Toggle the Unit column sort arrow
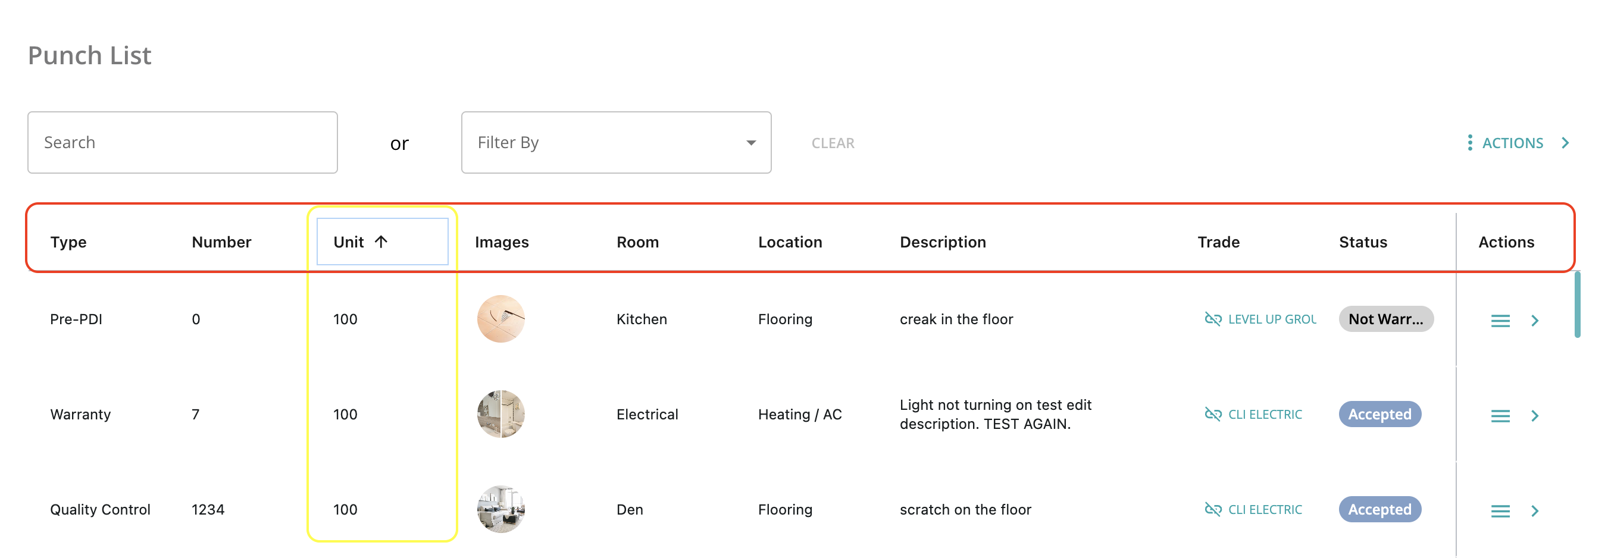The height and width of the screenshot is (558, 1608). pos(381,242)
